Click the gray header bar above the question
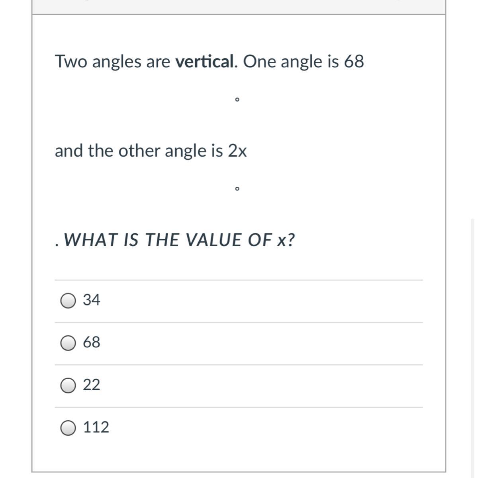The image size is (478, 478). click(238, 7)
